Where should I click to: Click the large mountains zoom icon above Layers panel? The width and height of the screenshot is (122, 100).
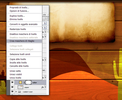click(44, 14)
